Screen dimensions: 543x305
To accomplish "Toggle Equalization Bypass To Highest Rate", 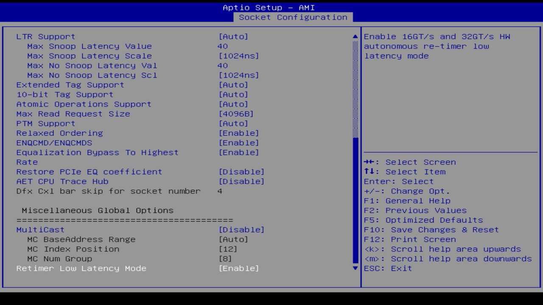I will (239, 152).
